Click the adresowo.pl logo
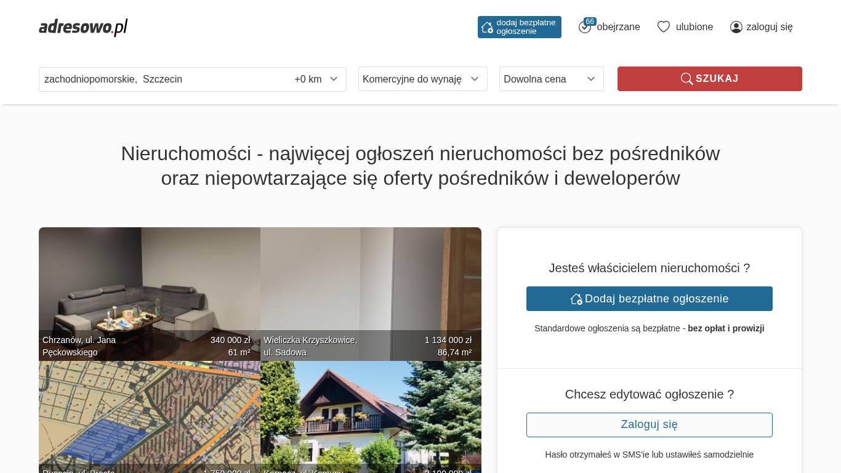Viewport: 841px width, 473px height. coord(83,27)
